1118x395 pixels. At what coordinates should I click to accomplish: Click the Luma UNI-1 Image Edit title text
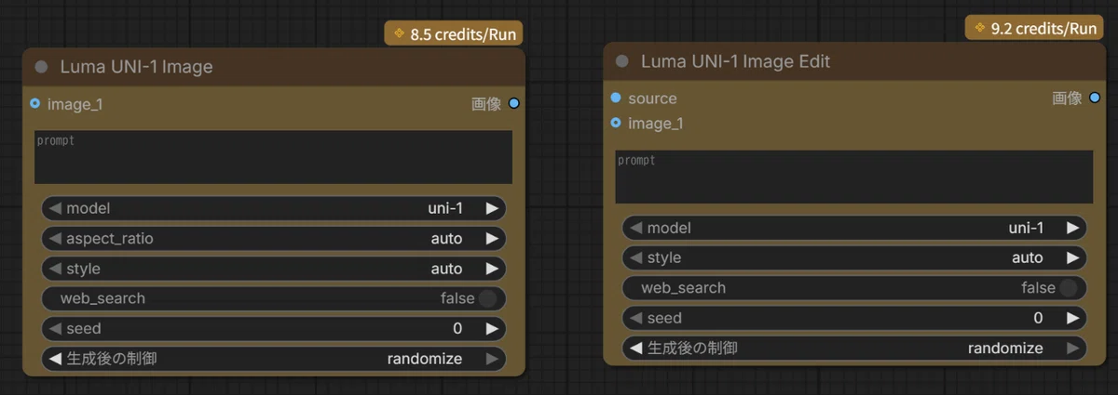[736, 61]
